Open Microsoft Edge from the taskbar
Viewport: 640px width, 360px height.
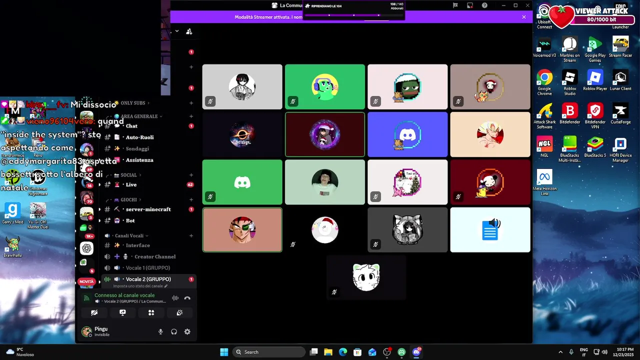[x=343, y=352]
